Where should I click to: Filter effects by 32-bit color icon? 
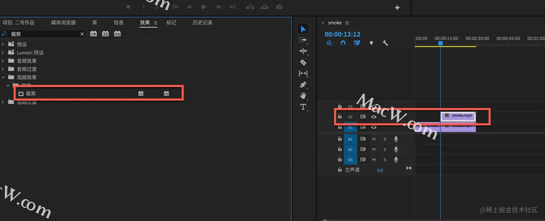point(105,34)
